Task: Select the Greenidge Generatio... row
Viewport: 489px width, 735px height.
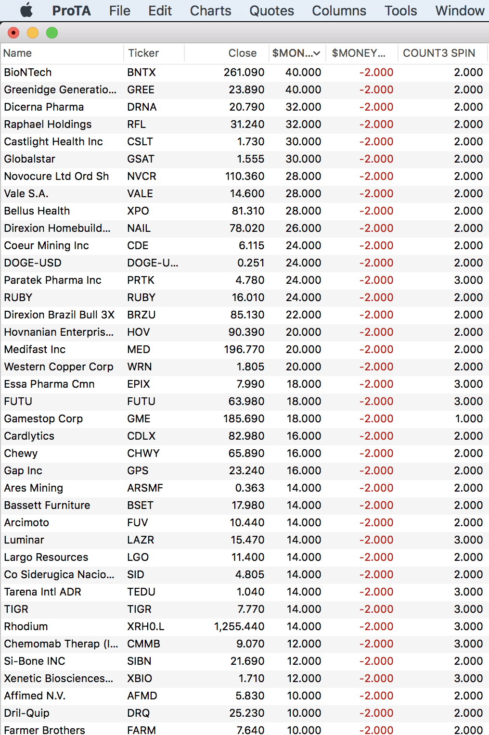Action: coord(244,89)
